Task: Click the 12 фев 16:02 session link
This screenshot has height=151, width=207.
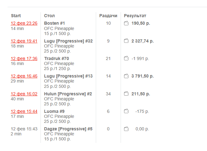Action: coord(24,94)
